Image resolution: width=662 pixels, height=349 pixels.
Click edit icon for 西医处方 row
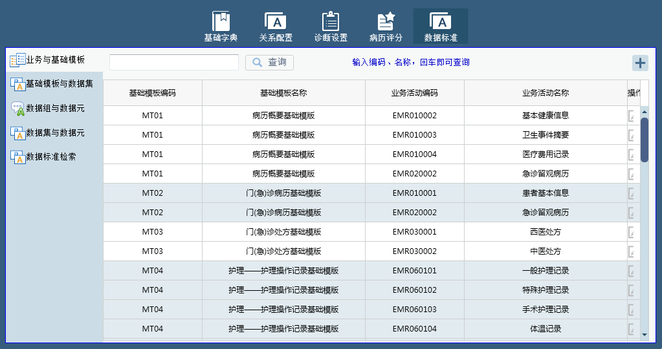632,232
